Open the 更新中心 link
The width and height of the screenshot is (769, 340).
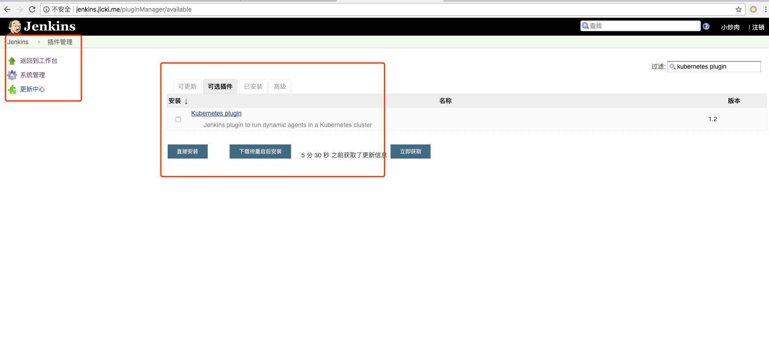33,89
